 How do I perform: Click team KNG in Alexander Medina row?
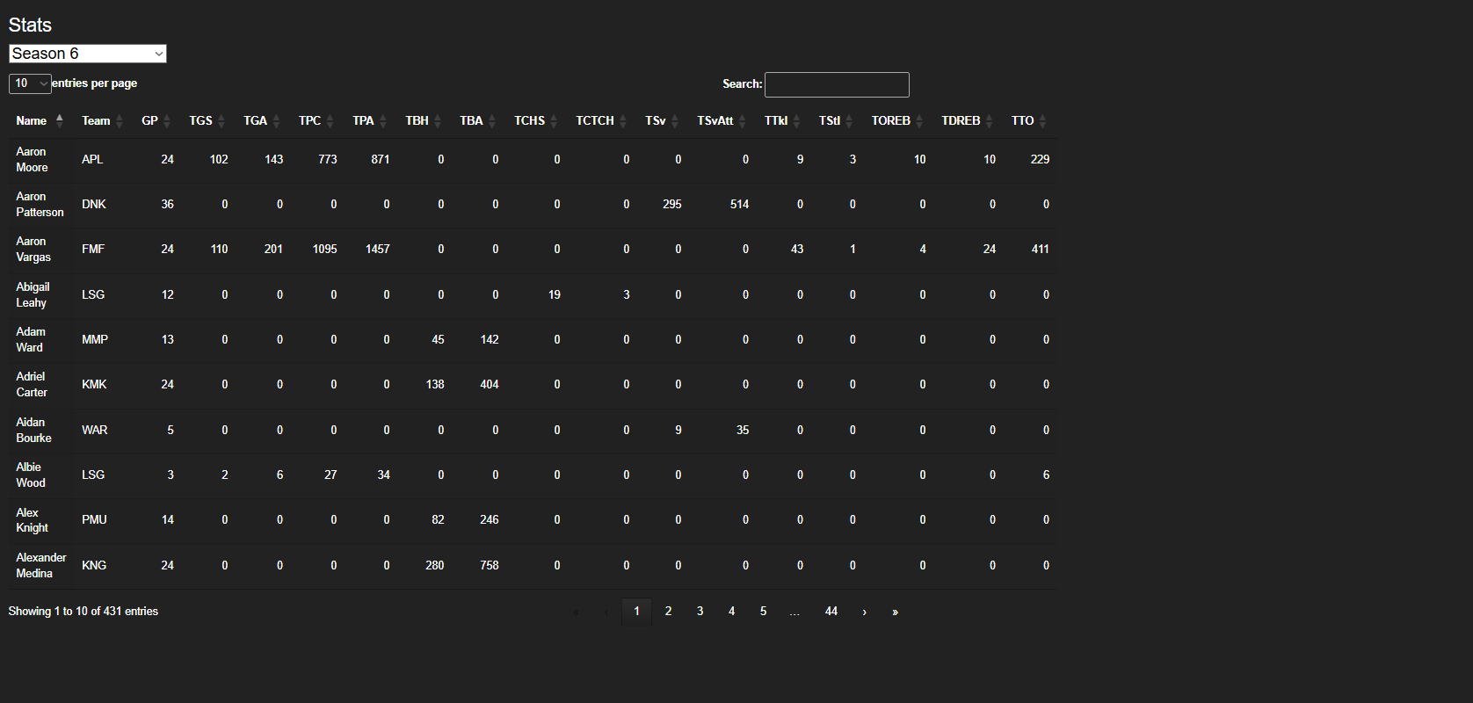point(94,565)
